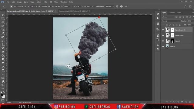Switch to the Paths panel tab
This screenshot has height=109, width=194.
[179, 13]
